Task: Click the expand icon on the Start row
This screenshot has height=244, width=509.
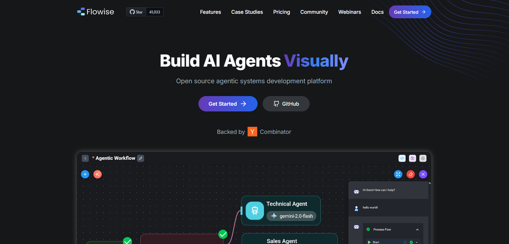Action: (405, 242)
